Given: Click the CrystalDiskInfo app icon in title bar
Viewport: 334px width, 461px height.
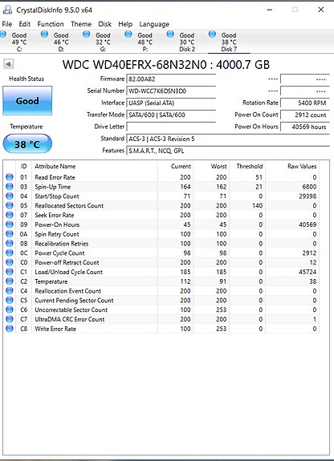Looking at the screenshot, I should click(7, 10).
